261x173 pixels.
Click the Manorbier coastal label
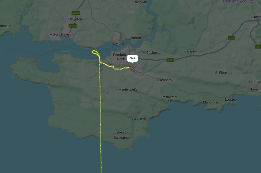(x=211, y=102)
